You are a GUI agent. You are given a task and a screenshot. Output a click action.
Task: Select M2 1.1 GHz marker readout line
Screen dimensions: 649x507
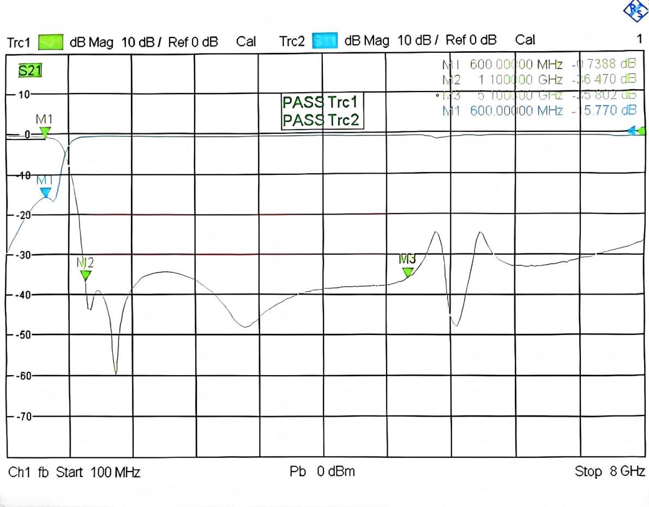538,80
